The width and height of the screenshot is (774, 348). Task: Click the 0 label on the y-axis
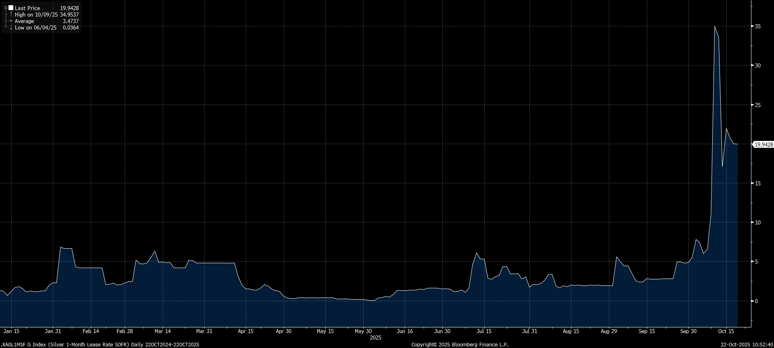pyautogui.click(x=757, y=301)
